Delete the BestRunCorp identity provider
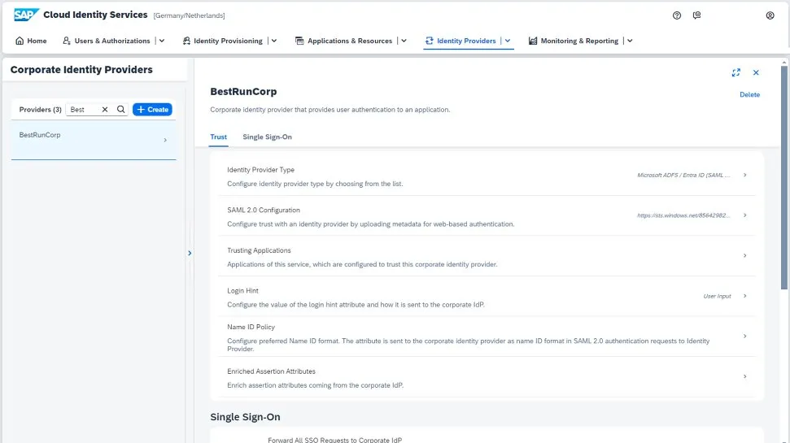 (749, 94)
